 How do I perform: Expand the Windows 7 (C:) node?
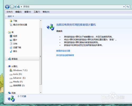[x=8, y=70]
